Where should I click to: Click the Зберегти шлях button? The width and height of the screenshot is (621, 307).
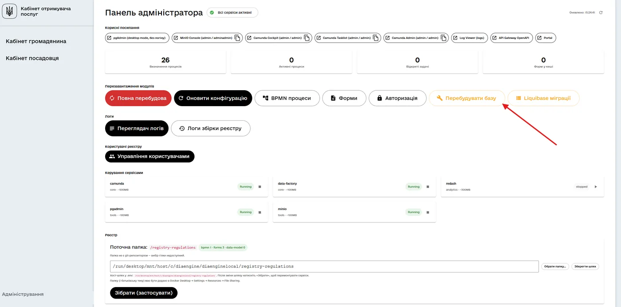(x=585, y=266)
